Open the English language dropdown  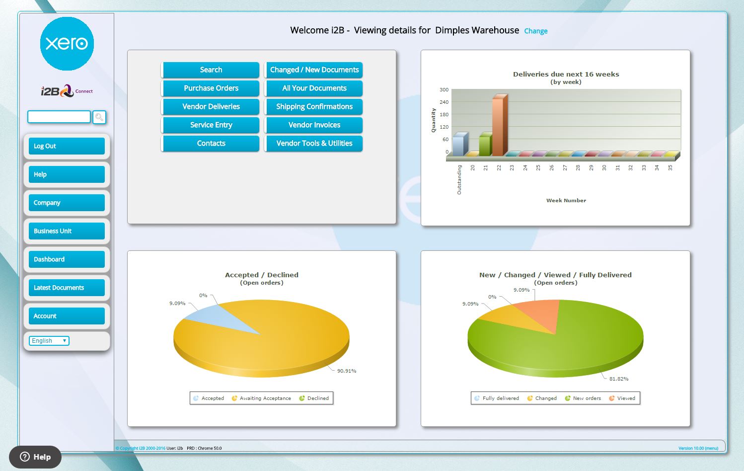[x=49, y=341]
